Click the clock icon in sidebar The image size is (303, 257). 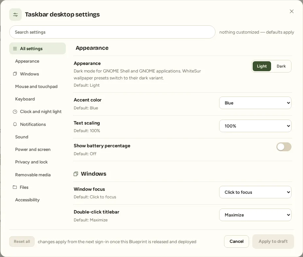click(x=15, y=112)
